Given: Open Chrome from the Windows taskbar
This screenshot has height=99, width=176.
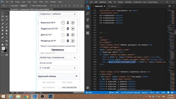Looking at the screenshot, I should (26, 97).
